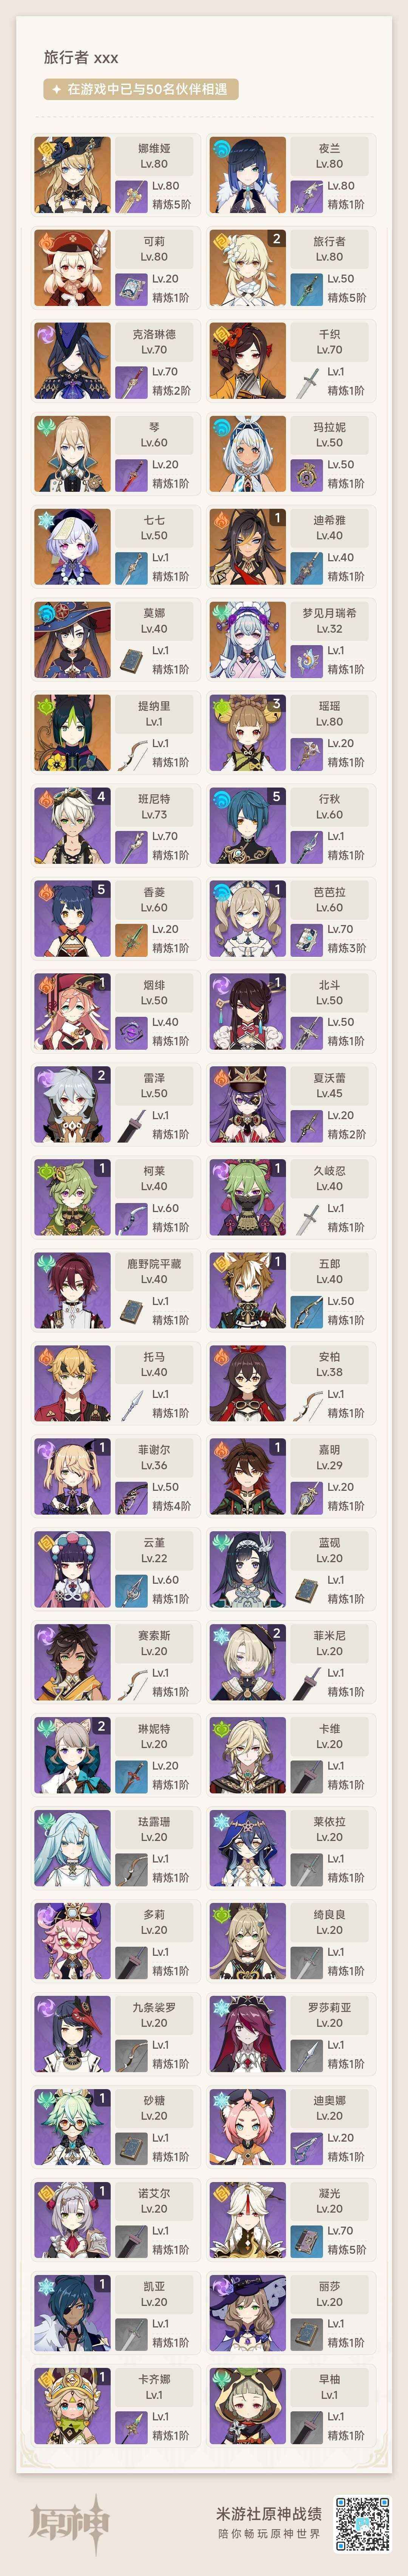The width and height of the screenshot is (408, 2576).
Task: Open 克洛琳德's character portrait
Action: [72, 361]
